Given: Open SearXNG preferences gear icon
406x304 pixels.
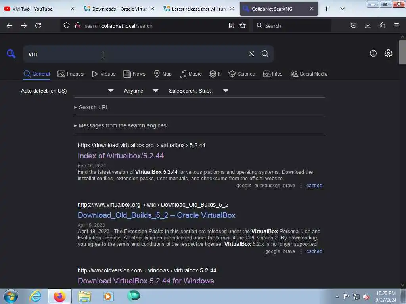Looking at the screenshot, I should coord(388,53).
